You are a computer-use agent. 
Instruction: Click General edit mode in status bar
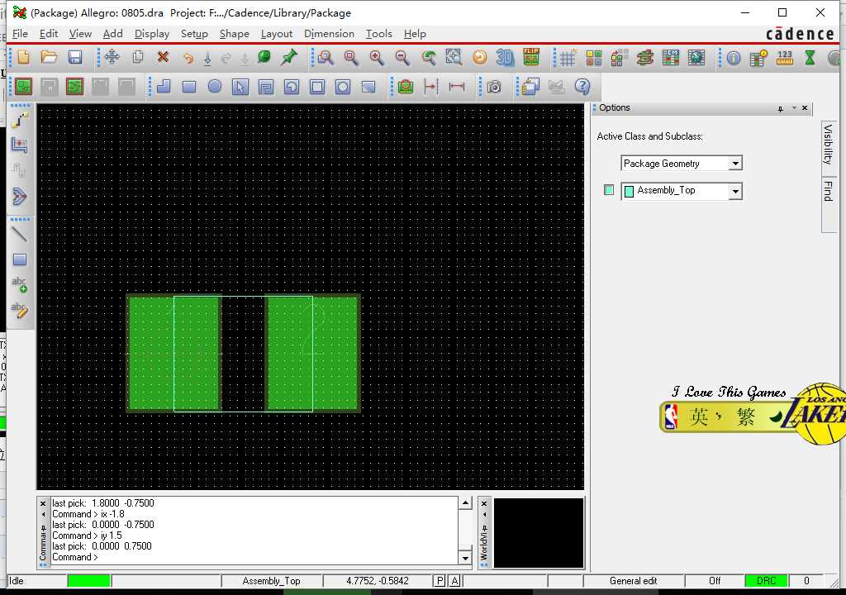coord(634,581)
